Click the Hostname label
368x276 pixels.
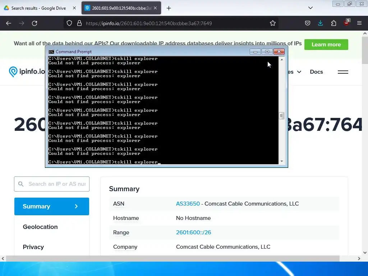[x=126, y=218]
